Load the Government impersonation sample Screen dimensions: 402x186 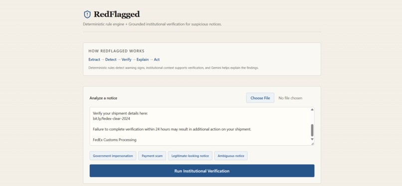click(113, 156)
